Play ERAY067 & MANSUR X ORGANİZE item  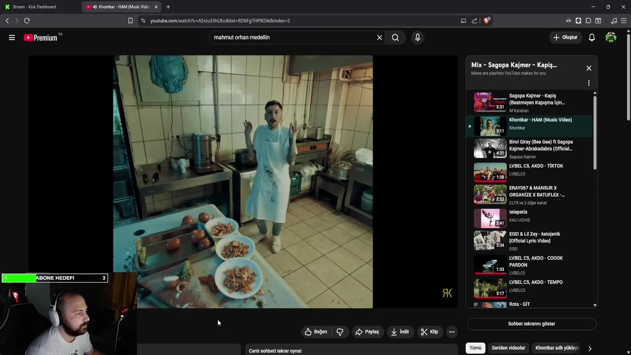click(x=530, y=194)
